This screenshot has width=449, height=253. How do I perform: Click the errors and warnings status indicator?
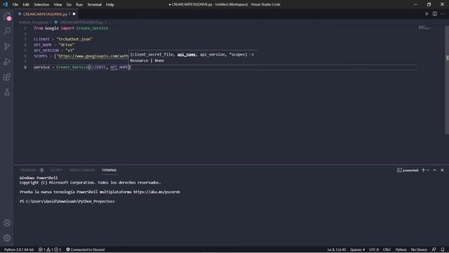pos(50,249)
